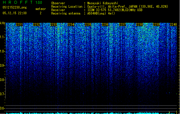180x114 pixels.
Task: Click the meteor label
Action: click(x=41, y=9)
